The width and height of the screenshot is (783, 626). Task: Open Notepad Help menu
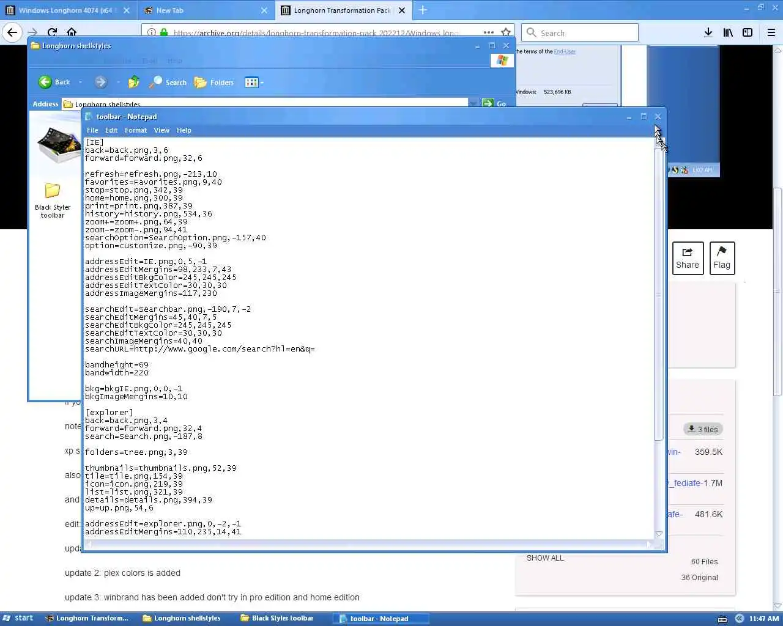tap(184, 130)
